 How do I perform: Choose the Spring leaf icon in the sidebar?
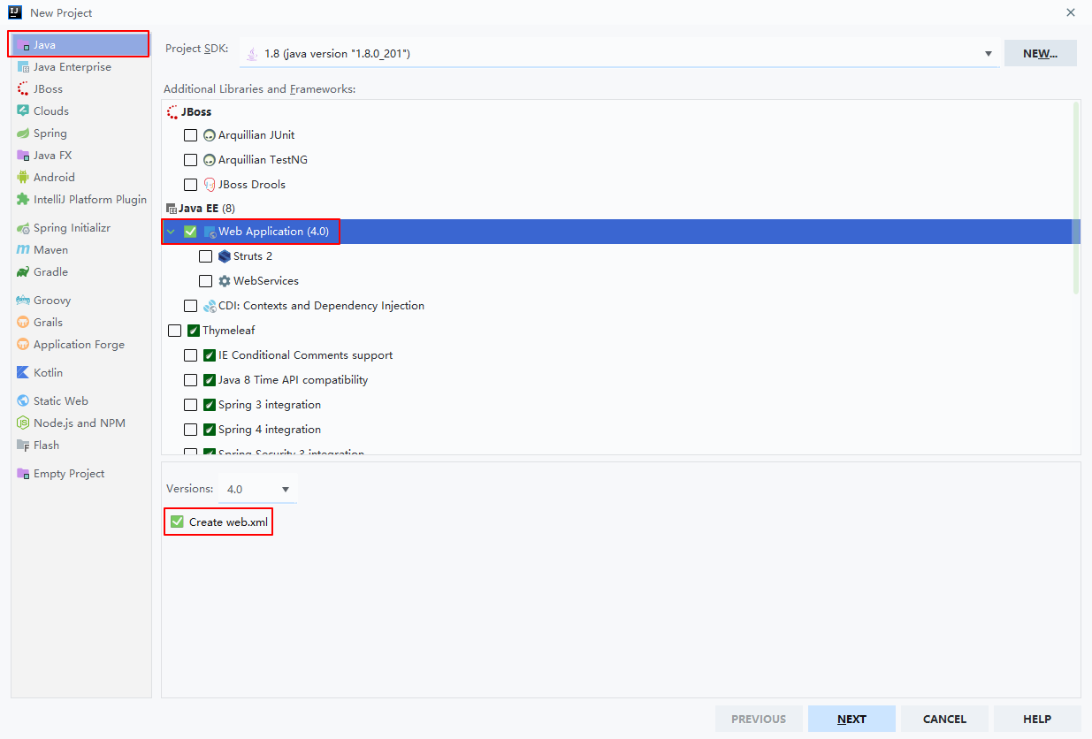coord(23,133)
